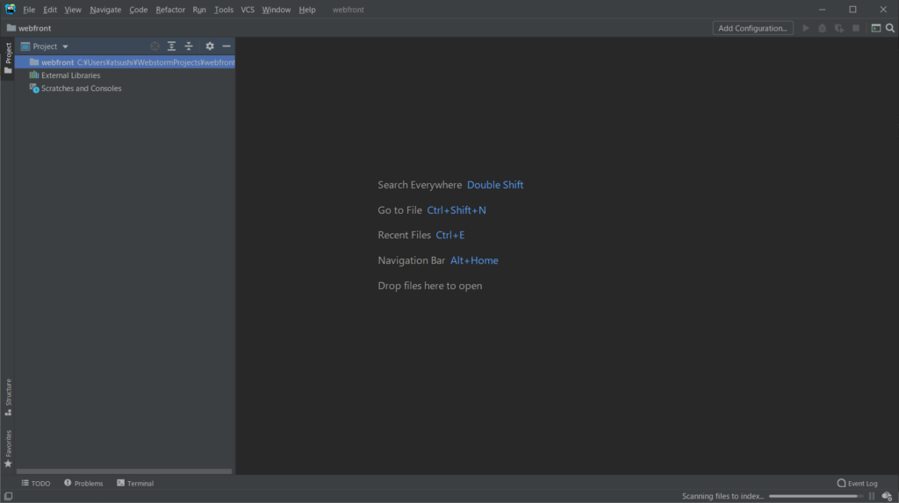The width and height of the screenshot is (899, 503).
Task: Click Expand All icon in Project panel
Action: tap(171, 46)
